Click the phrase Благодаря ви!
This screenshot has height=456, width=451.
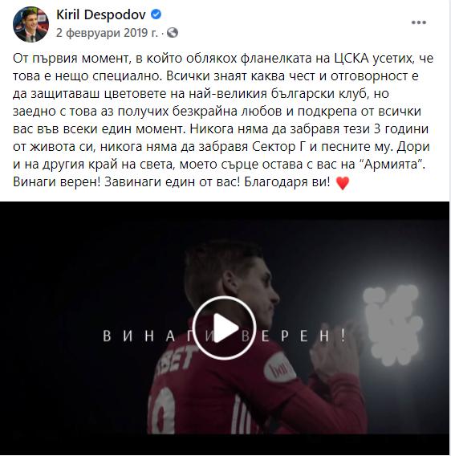(287, 182)
